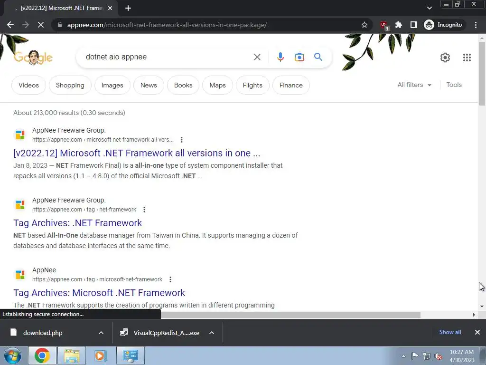Go back to the previous page
Image resolution: width=486 pixels, height=365 pixels.
coord(10,25)
